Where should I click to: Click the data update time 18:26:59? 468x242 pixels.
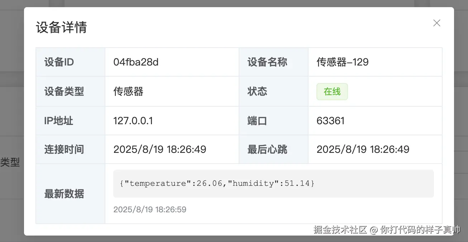[x=150, y=209]
